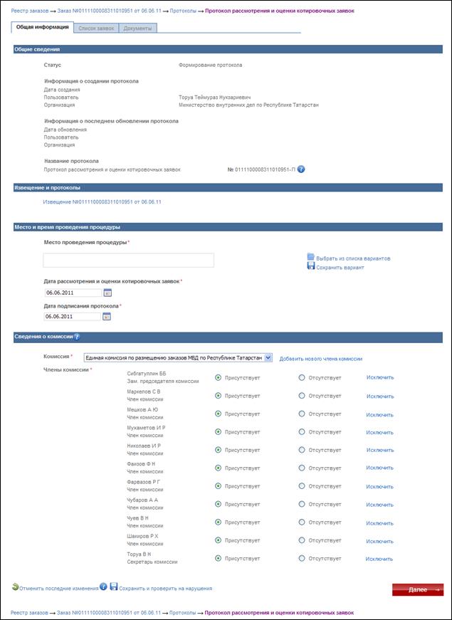The width and height of the screenshot is (452, 620).
Task: Exclude Маркелов С В via Исключить
Action: tap(380, 396)
